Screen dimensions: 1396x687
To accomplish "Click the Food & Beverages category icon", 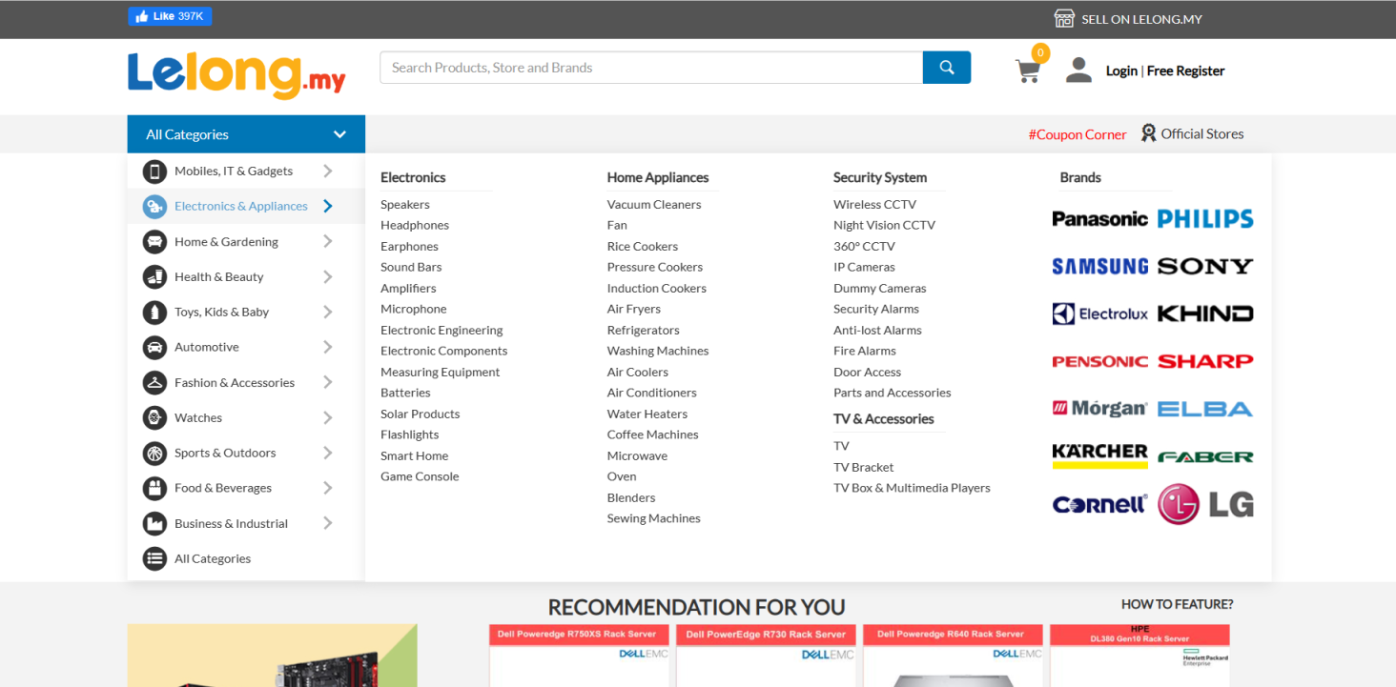I will (x=154, y=488).
